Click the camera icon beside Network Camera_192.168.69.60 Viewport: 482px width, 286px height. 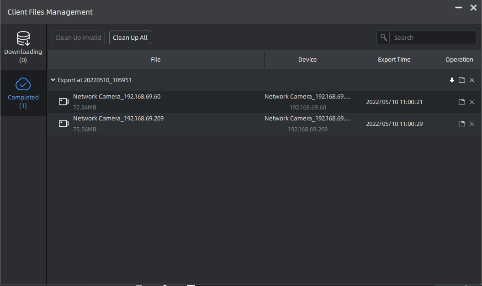click(64, 102)
